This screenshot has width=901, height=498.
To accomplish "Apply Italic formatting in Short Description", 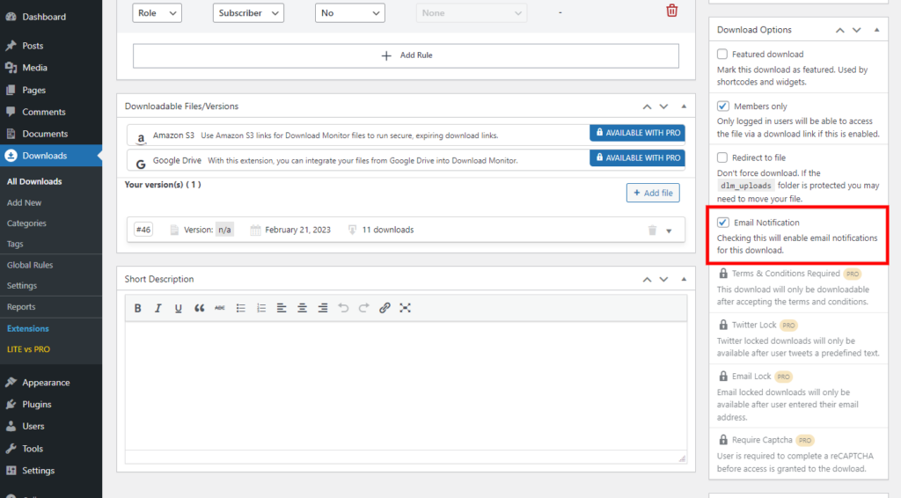I will coord(157,308).
